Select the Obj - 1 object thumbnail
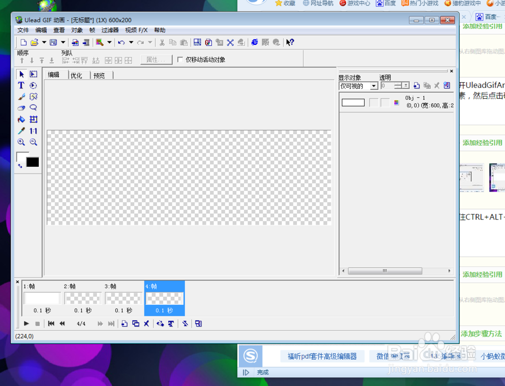This screenshot has width=505, height=386. (x=353, y=102)
